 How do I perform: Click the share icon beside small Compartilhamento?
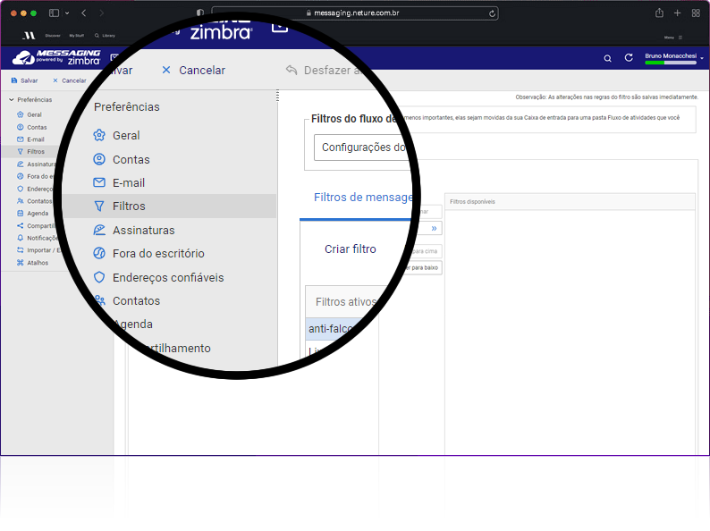tap(20, 225)
